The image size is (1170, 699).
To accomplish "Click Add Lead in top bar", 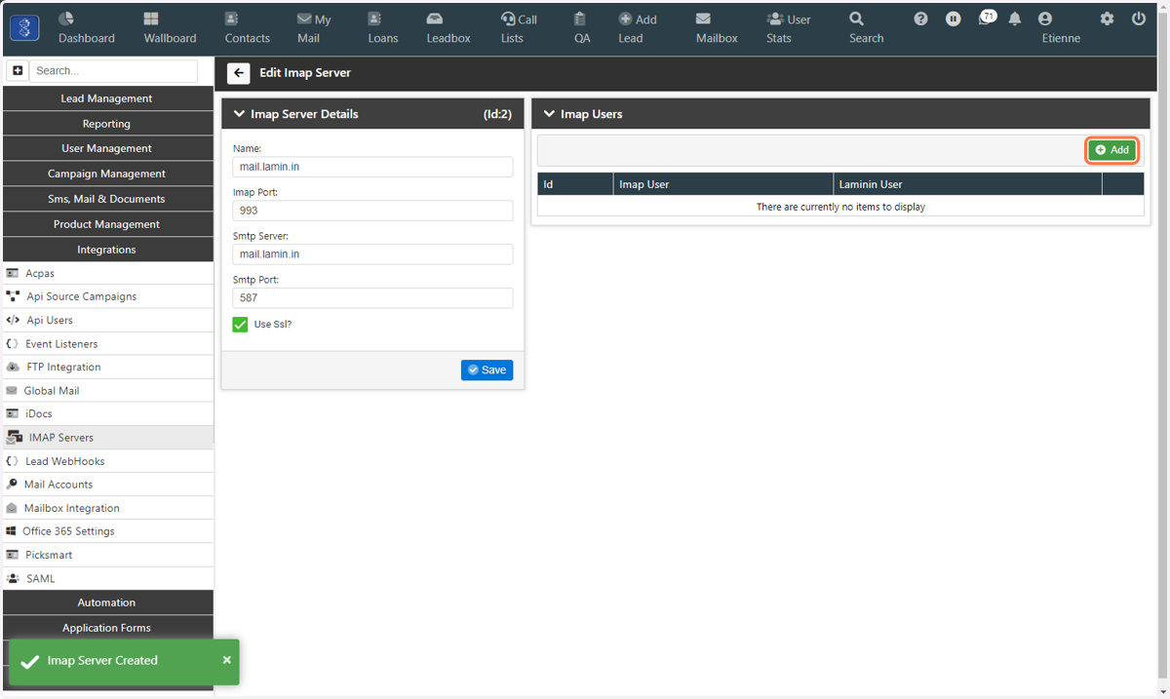I will point(637,28).
